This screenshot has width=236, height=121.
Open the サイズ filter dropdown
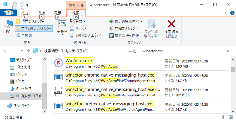(x=78, y=28)
